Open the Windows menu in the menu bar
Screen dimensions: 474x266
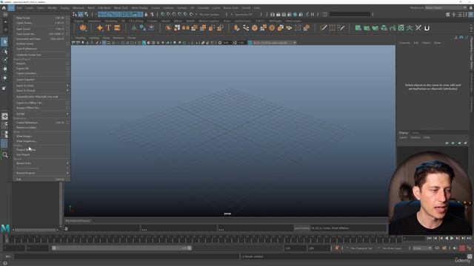(x=79, y=8)
